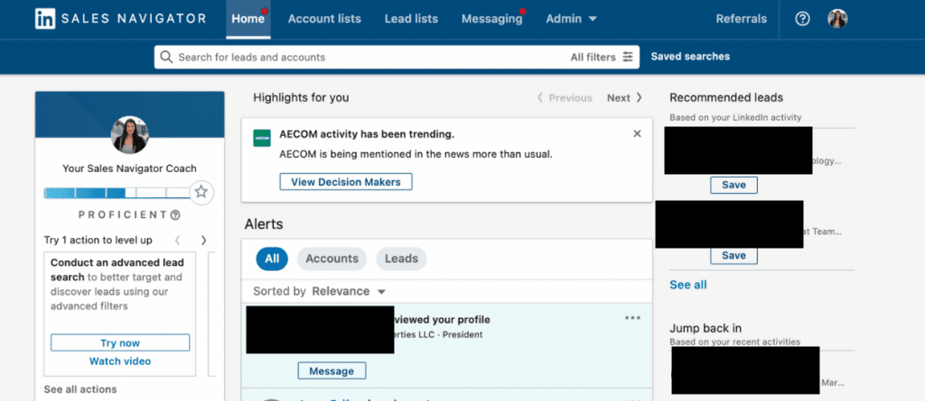Click the AECOM company logo

262,138
